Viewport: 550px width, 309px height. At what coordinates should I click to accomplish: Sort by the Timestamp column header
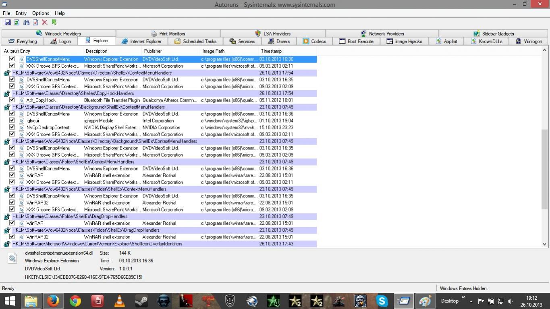pos(287,51)
